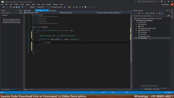The image size is (174, 98).
Task: Pin the Toolbox panel with the auto-hide icon
Action: [x=20, y=10]
